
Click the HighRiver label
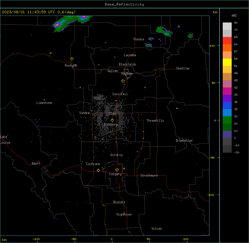click(124, 214)
